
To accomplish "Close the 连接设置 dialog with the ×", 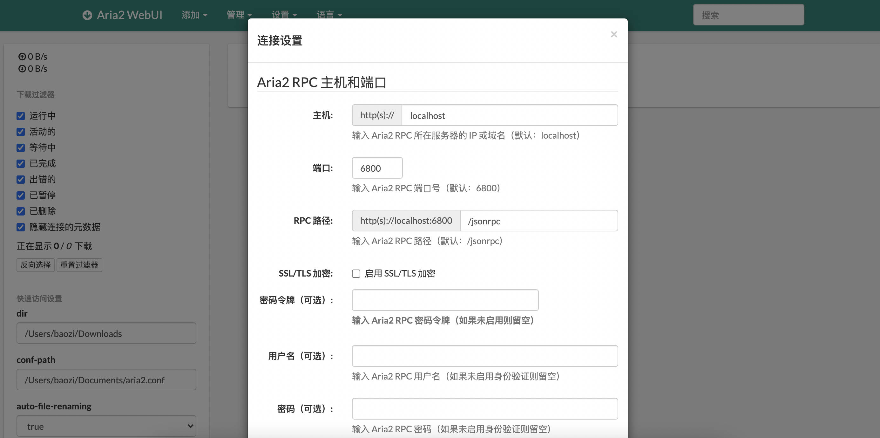I will (614, 34).
